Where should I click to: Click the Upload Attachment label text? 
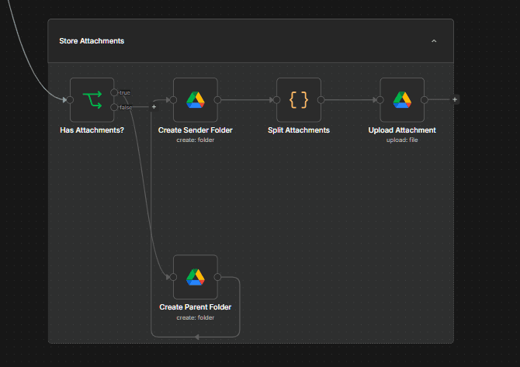tap(402, 130)
